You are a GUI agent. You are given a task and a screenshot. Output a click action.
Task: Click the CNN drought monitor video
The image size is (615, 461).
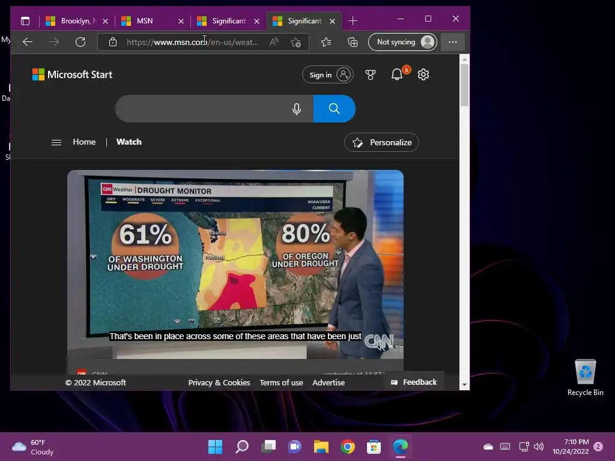(235, 264)
